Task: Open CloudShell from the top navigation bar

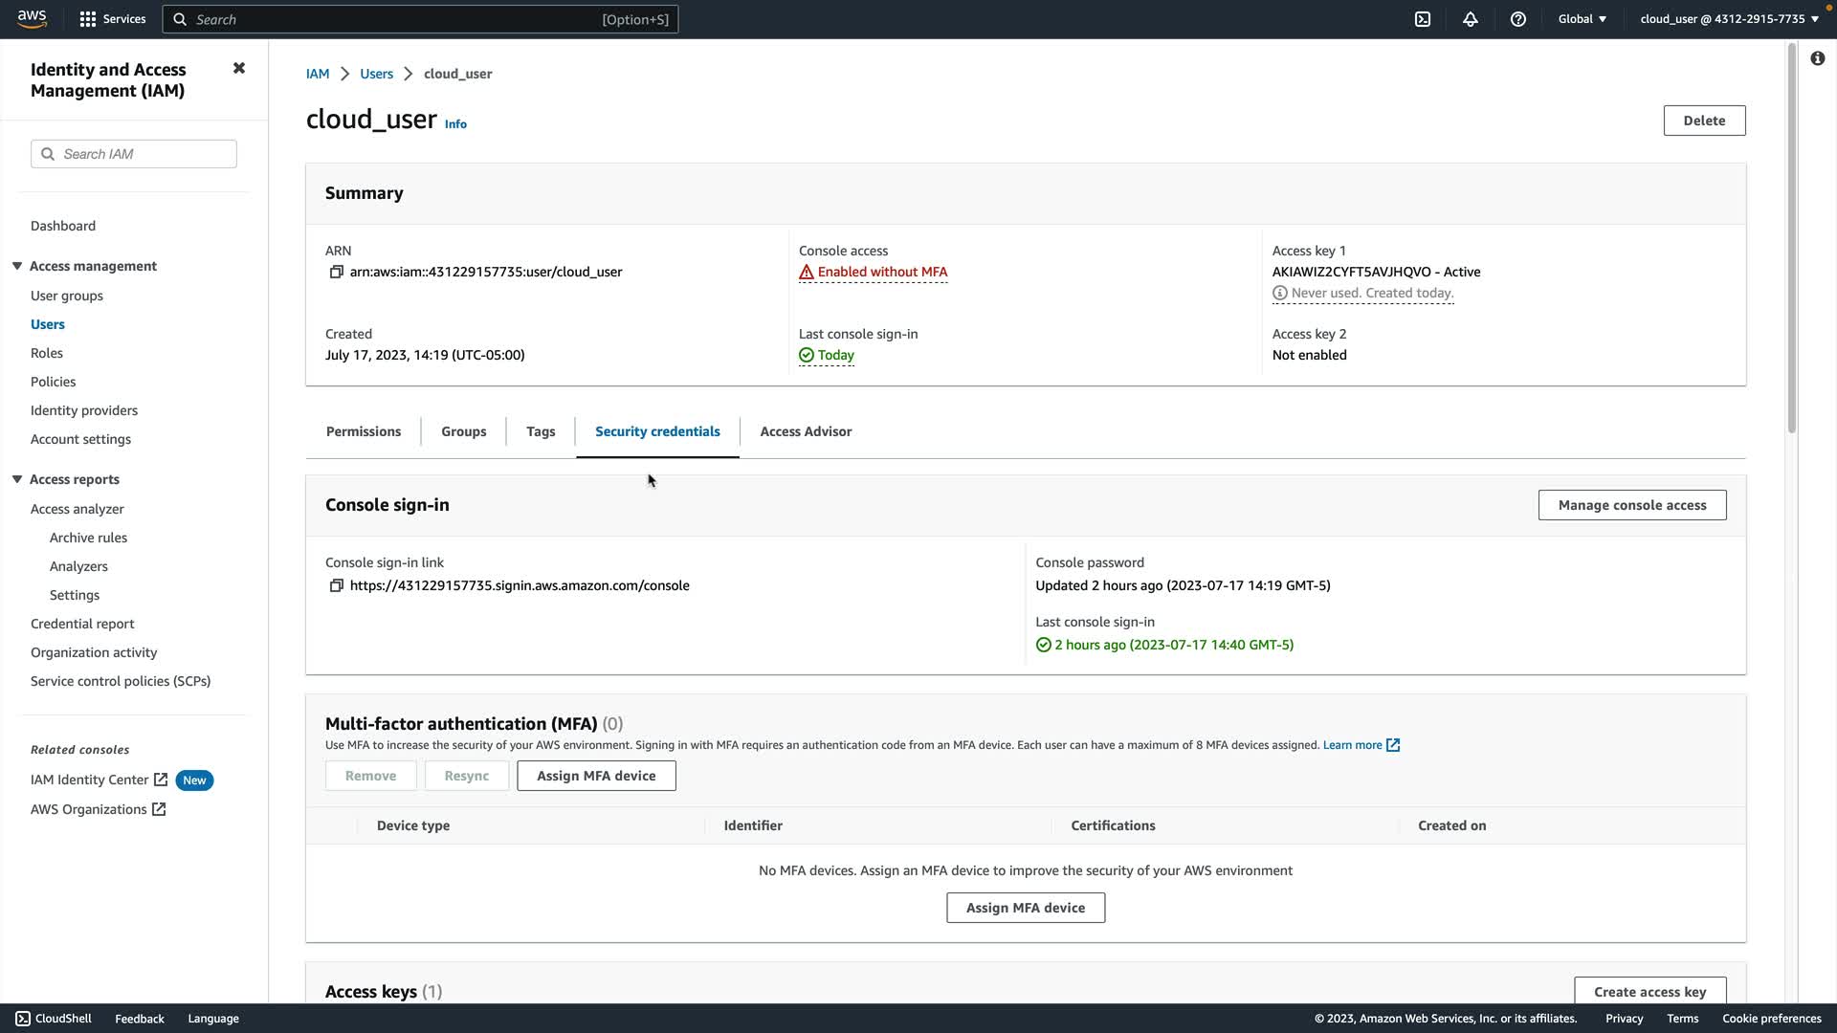Action: tap(1423, 19)
